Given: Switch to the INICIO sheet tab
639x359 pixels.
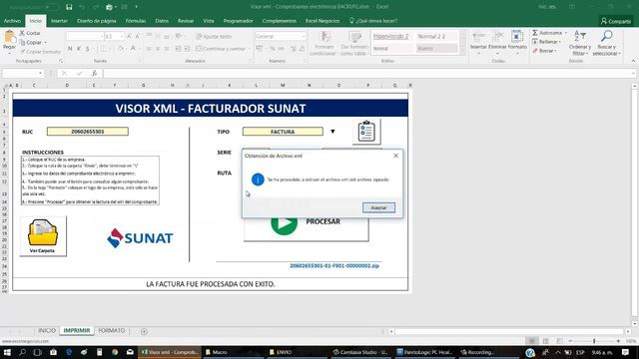Looking at the screenshot, I should (x=47, y=330).
